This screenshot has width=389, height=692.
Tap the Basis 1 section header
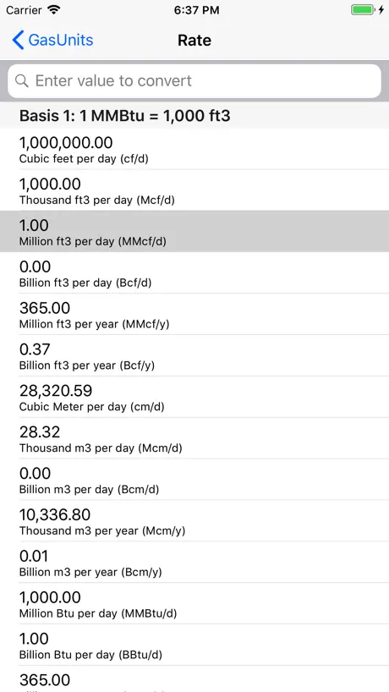coord(194,116)
